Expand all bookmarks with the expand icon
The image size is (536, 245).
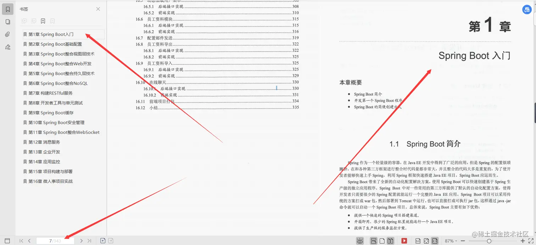pos(24,21)
